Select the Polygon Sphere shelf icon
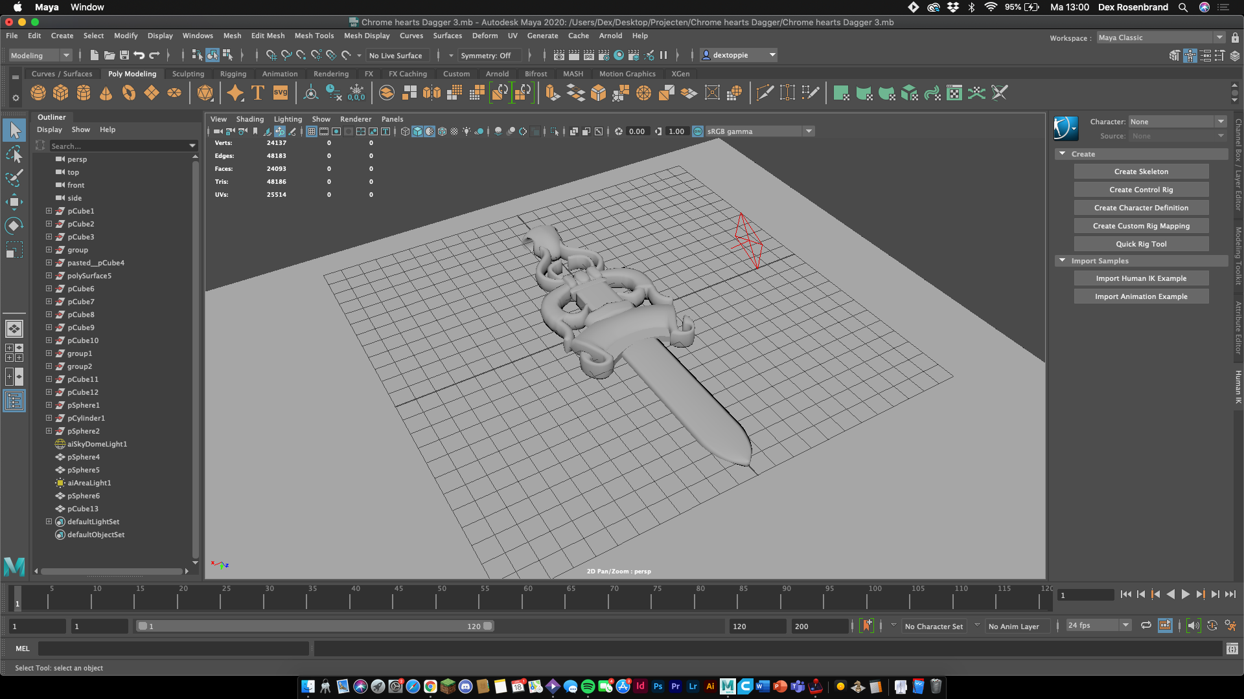Viewport: 1244px width, 699px height. click(38, 93)
